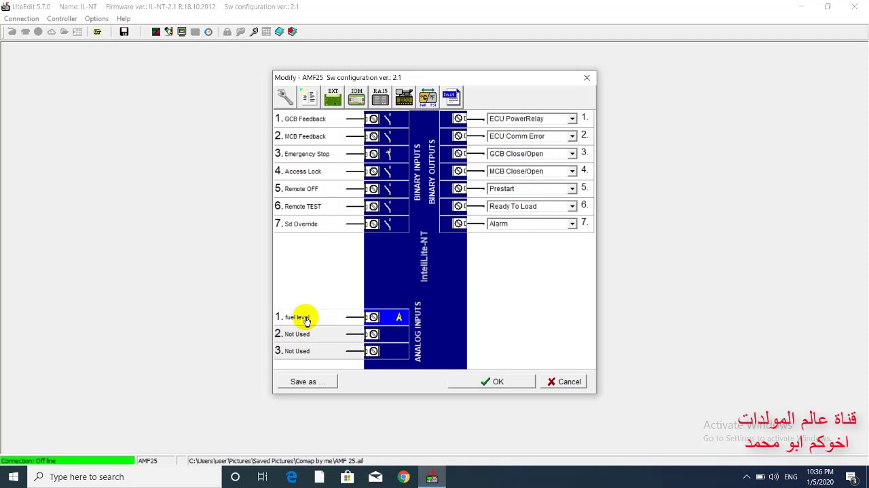Screen dimensions: 869x488
Task: Open the Help menu
Action: [x=124, y=18]
